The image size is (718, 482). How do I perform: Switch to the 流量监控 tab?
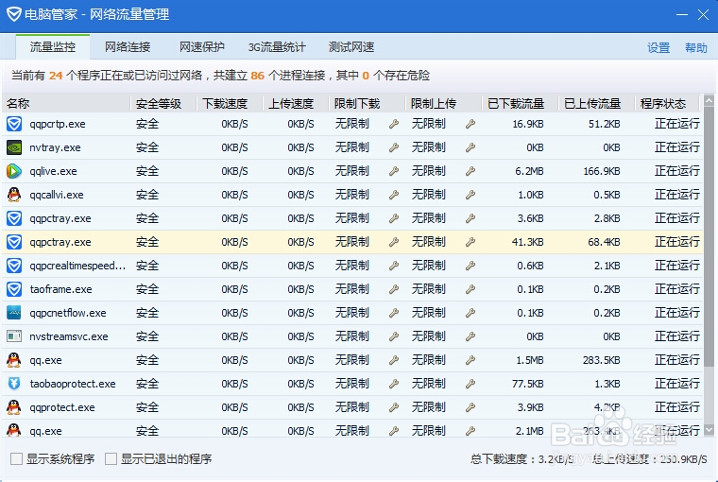pos(53,46)
